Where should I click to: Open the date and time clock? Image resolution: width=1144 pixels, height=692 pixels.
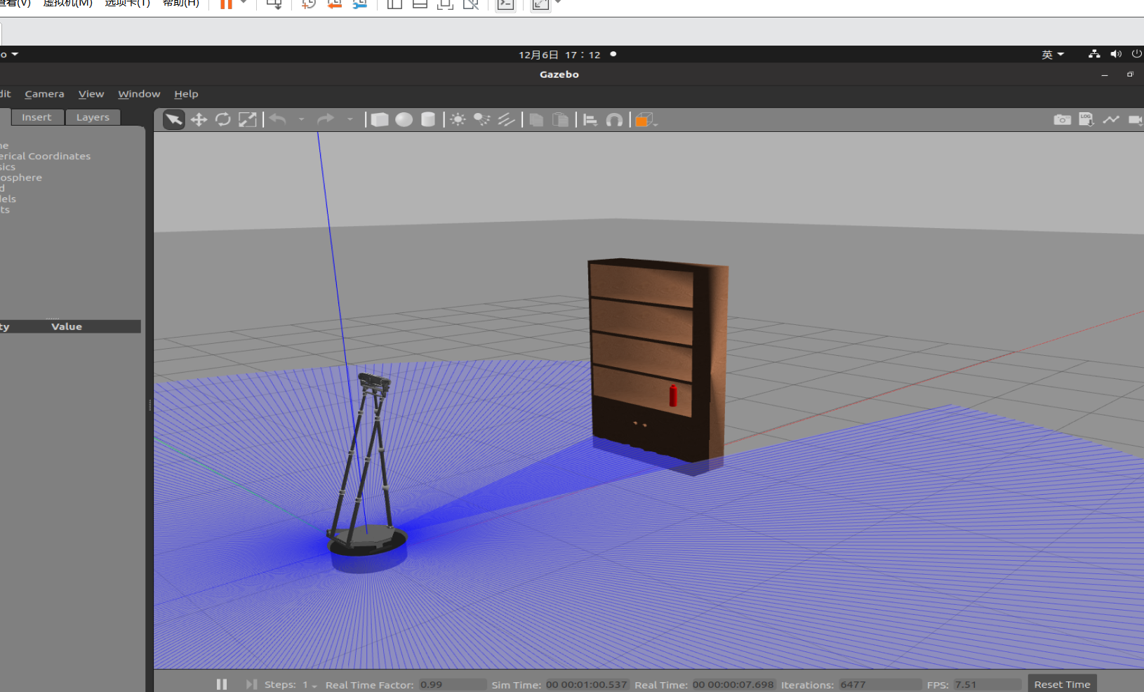point(559,55)
